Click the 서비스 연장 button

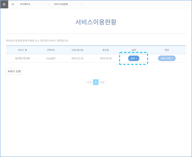click(167, 58)
